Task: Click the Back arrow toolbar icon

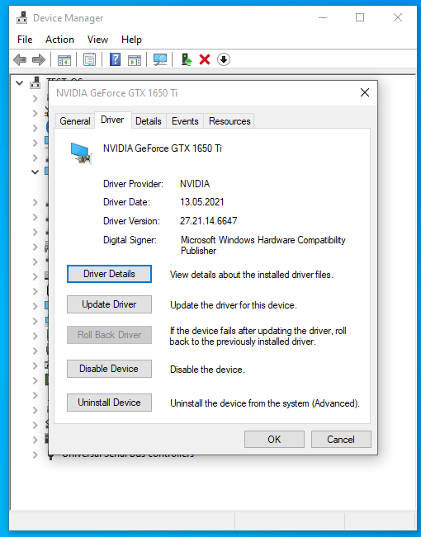Action: tap(20, 59)
